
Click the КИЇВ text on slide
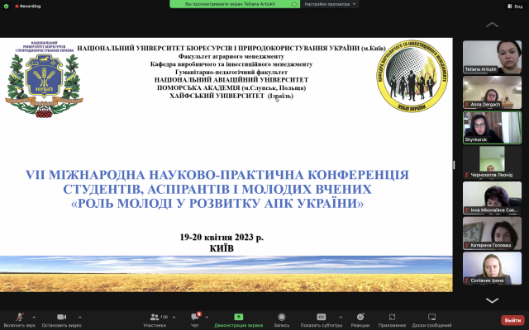point(222,248)
